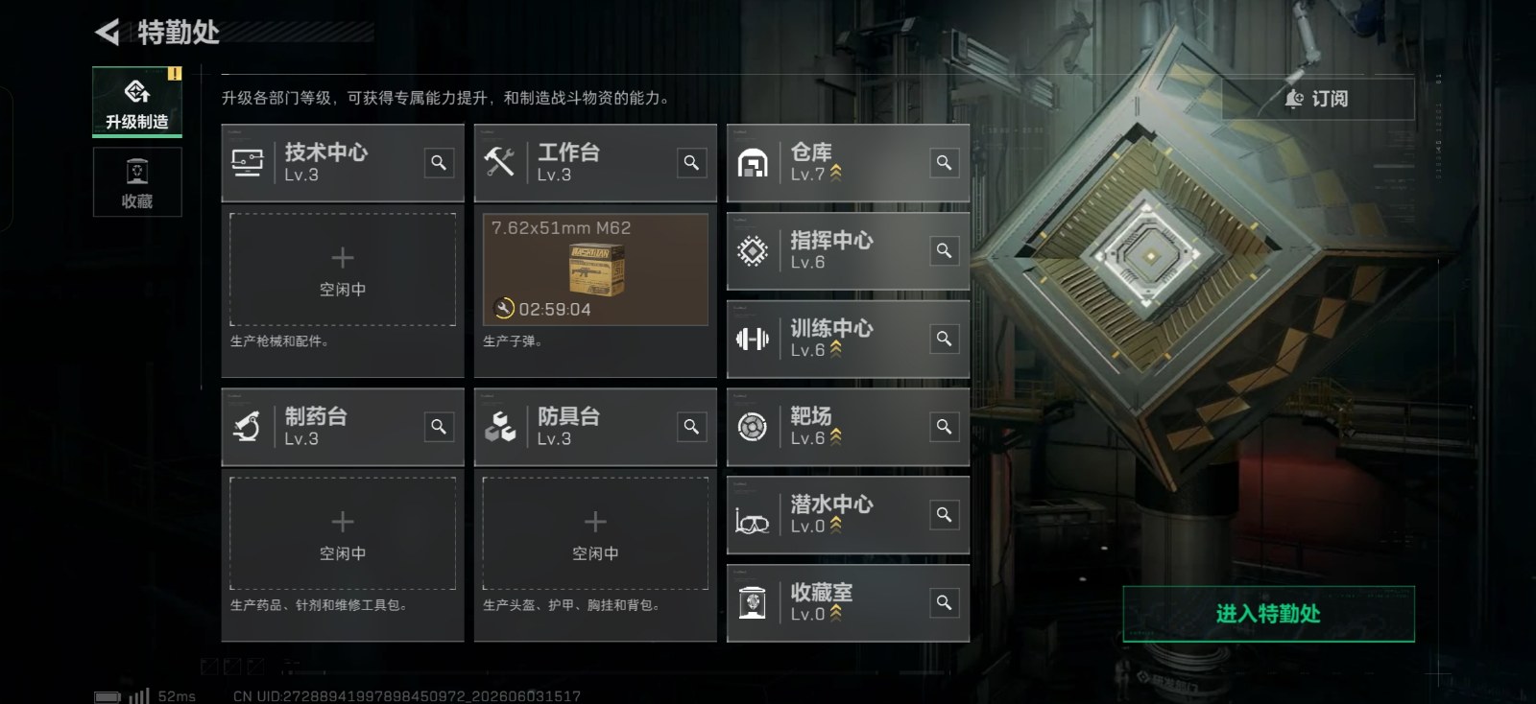
Task: Open the 技术中心 magnifier details icon
Action: 439,163
